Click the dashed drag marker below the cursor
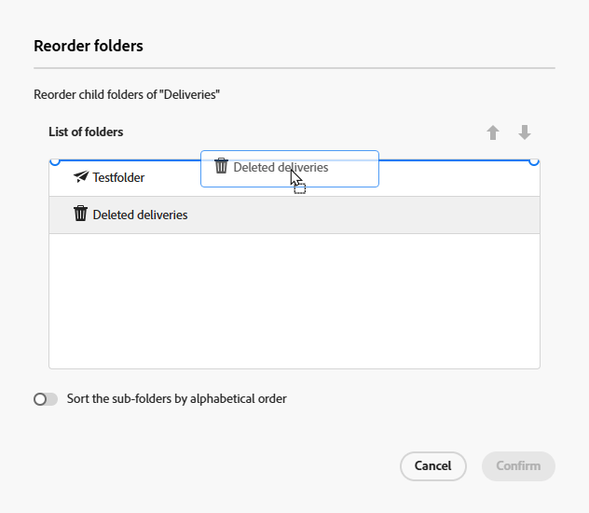 pyautogui.click(x=300, y=188)
